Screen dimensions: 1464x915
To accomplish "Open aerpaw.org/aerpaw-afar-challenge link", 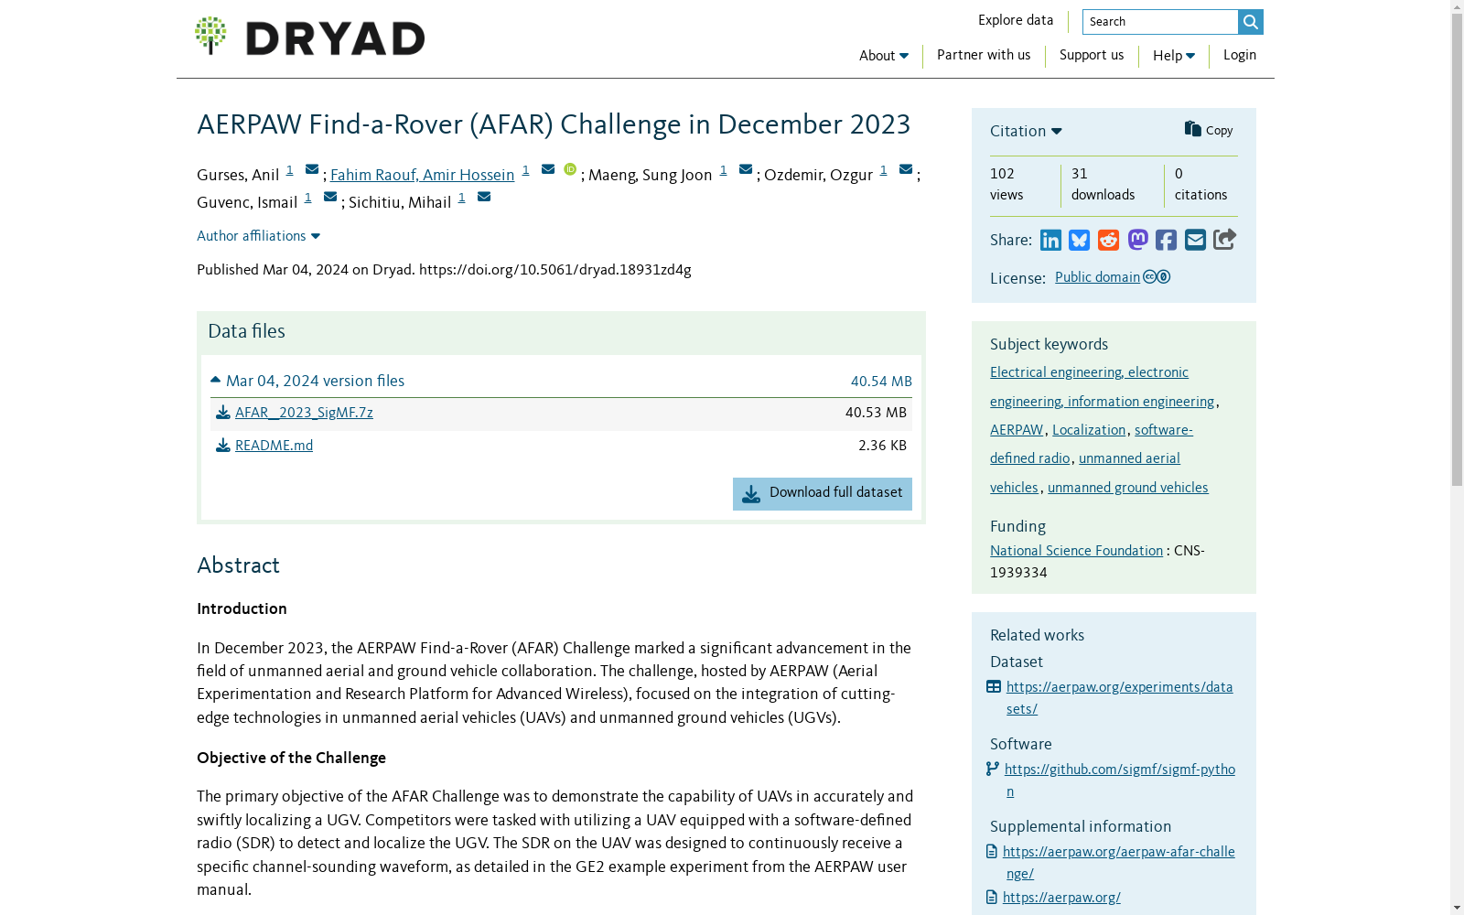I will (x=1119, y=852).
